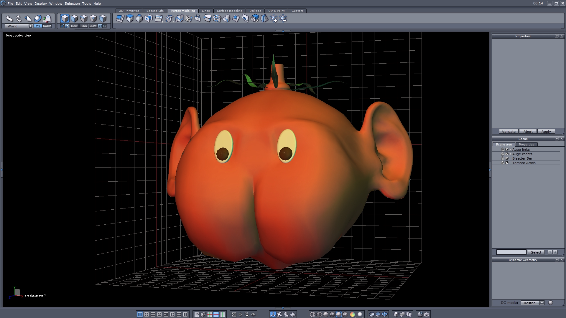Click the multicolor sphere material display icon

click(x=352, y=314)
